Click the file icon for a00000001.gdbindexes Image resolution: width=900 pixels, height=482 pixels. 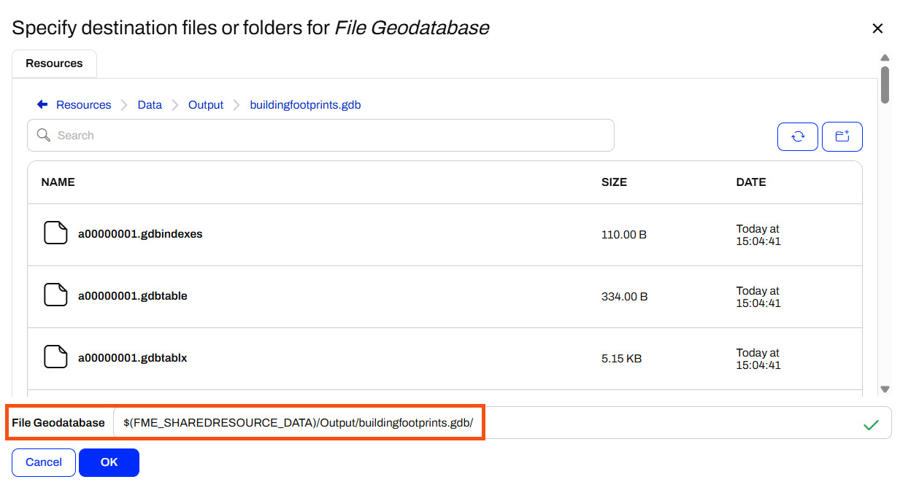click(x=55, y=234)
